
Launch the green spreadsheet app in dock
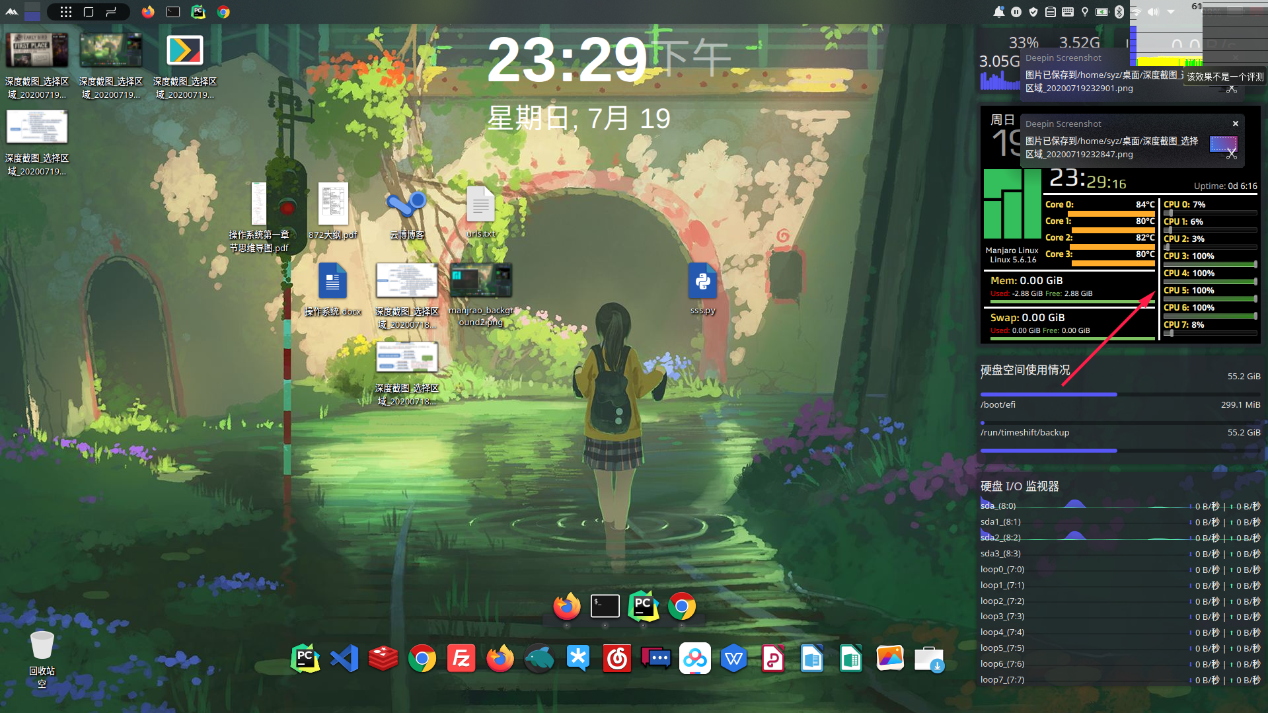(851, 658)
